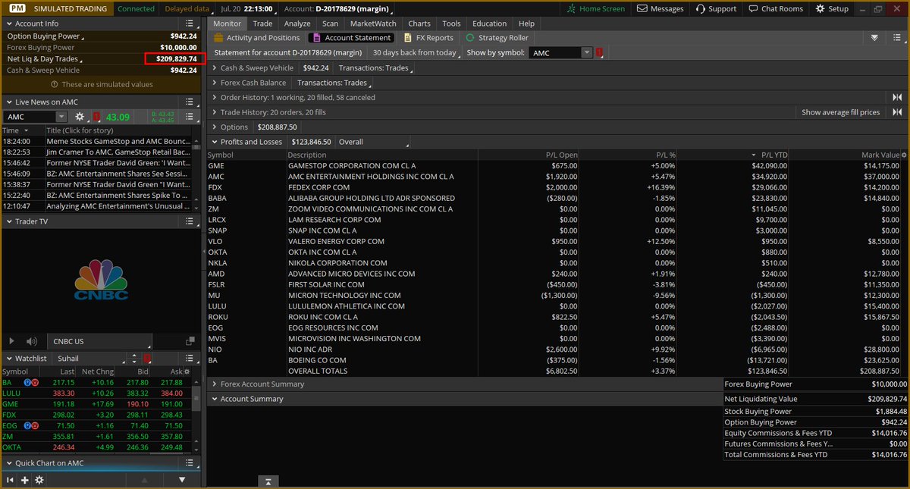Image resolution: width=910 pixels, height=489 pixels.
Task: Open Scan main tab
Action: [330, 24]
